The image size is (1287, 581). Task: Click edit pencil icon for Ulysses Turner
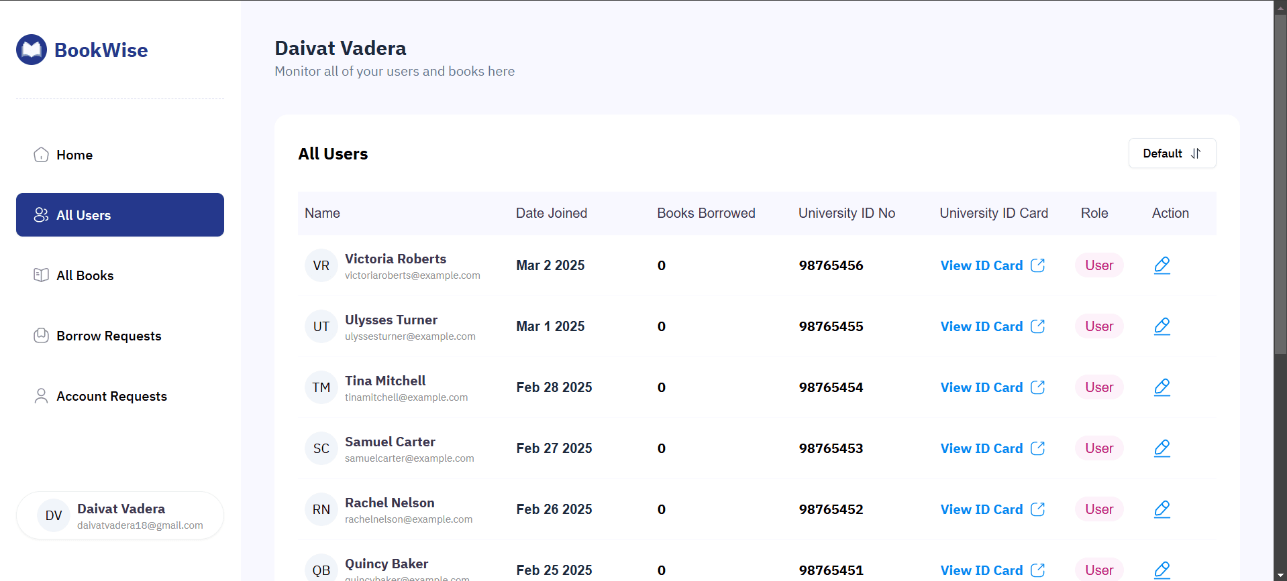[1162, 326]
